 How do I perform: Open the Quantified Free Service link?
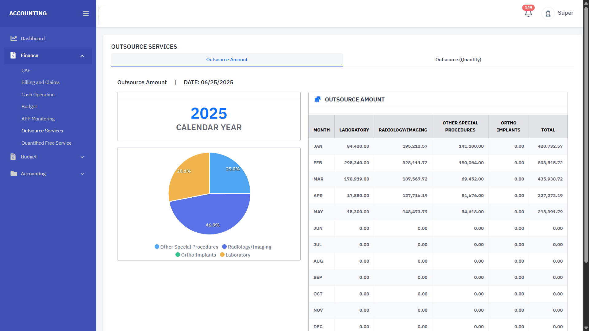46,143
